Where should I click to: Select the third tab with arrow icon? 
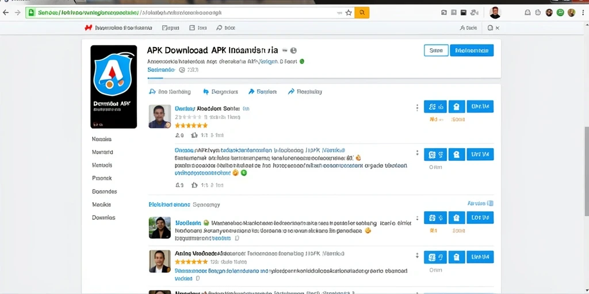tap(262, 91)
